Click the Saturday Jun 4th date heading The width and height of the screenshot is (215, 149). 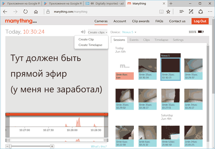pyautogui.click(x=167, y=117)
